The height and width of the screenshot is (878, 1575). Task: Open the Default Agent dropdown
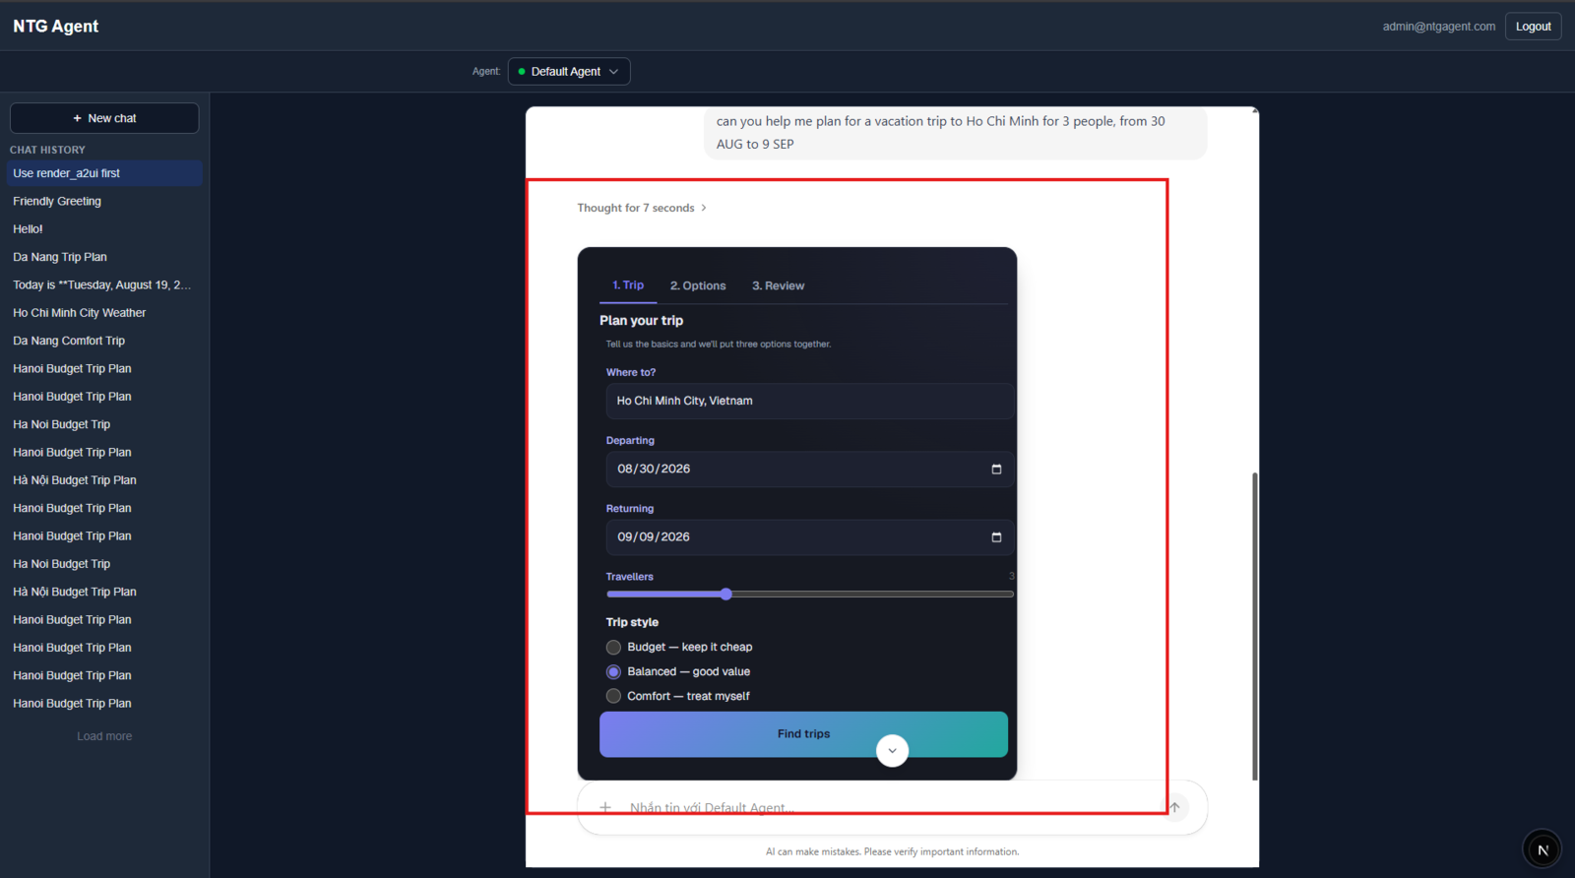(569, 72)
